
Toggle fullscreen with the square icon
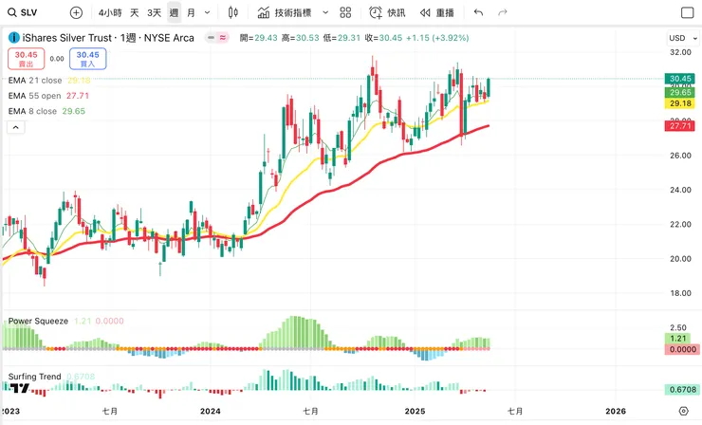tap(687, 12)
